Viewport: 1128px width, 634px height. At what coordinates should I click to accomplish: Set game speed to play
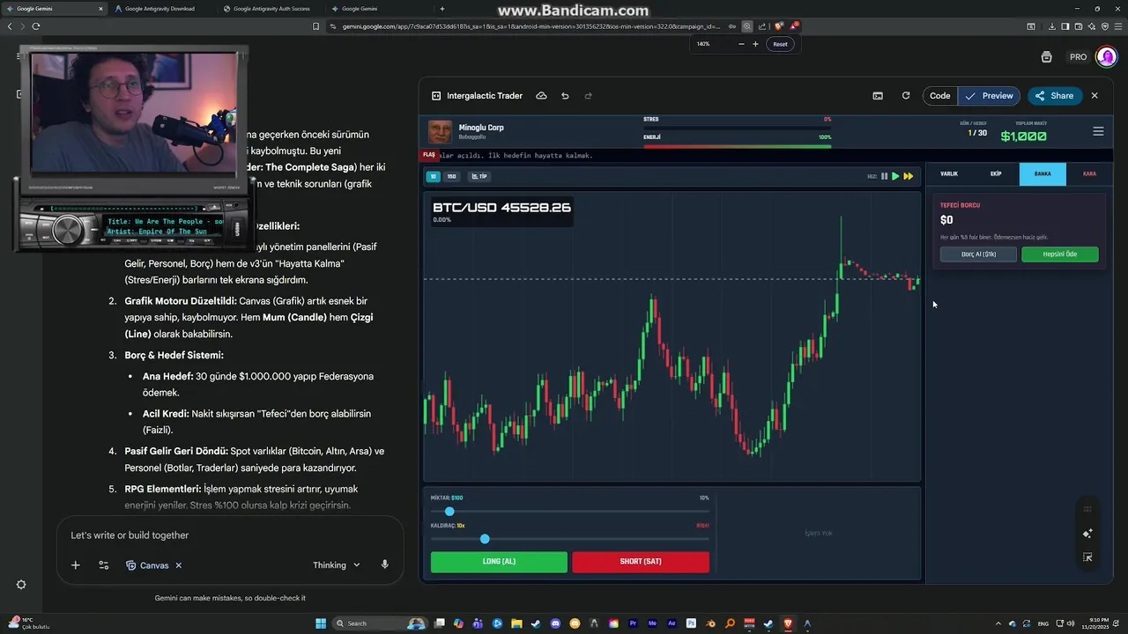point(895,176)
